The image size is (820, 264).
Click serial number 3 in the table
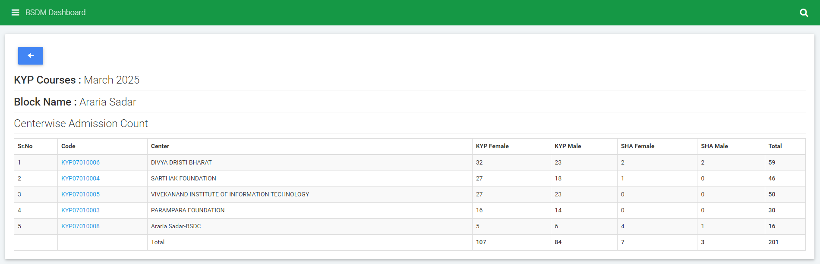point(19,194)
